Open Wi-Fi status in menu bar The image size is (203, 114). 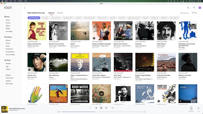[171, 1]
